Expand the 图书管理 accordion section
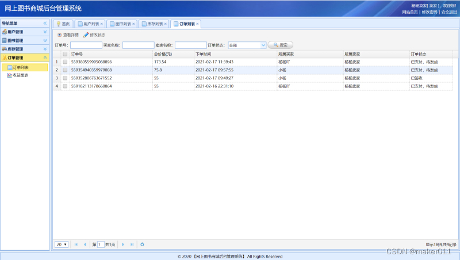 [x=45, y=40]
